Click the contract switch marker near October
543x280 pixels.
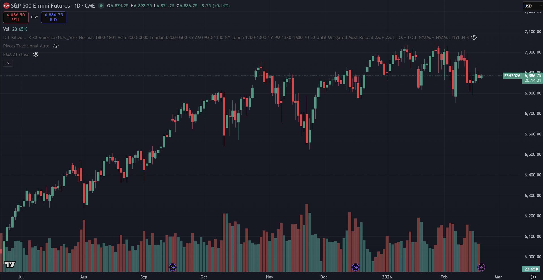tap(173, 267)
